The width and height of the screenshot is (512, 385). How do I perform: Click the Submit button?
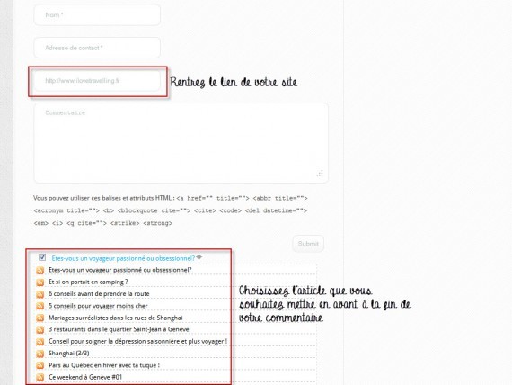[x=308, y=244]
